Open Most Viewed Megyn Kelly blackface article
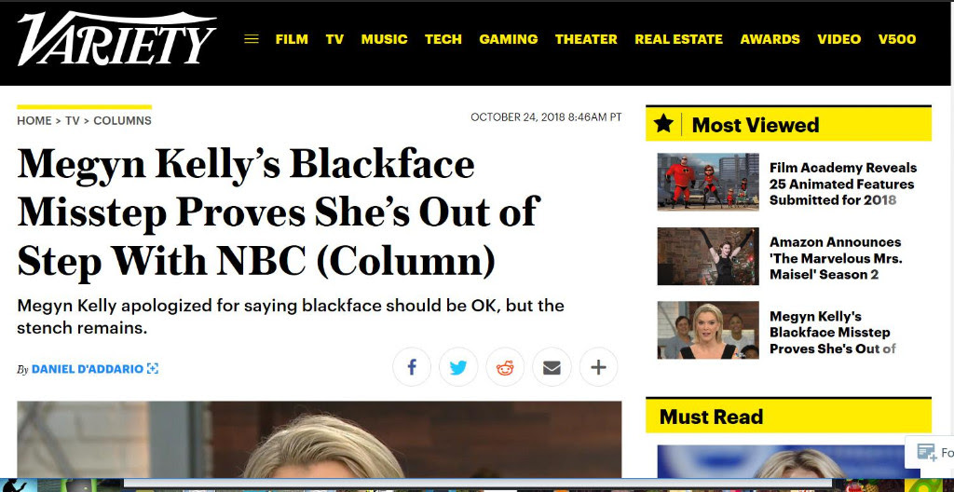 832,333
